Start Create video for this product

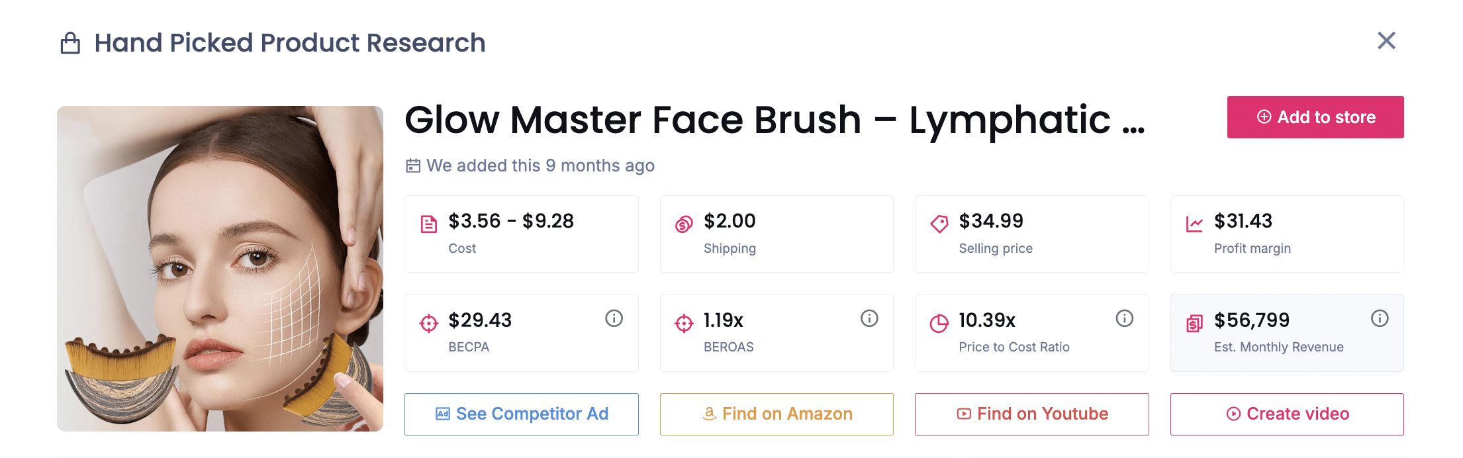pos(1287,414)
